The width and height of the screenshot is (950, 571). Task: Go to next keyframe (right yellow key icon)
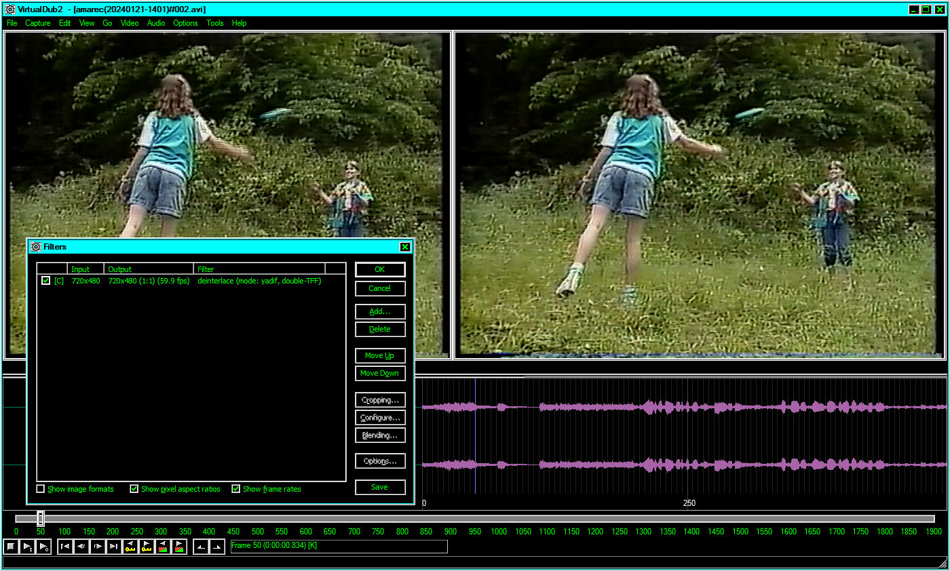(147, 547)
